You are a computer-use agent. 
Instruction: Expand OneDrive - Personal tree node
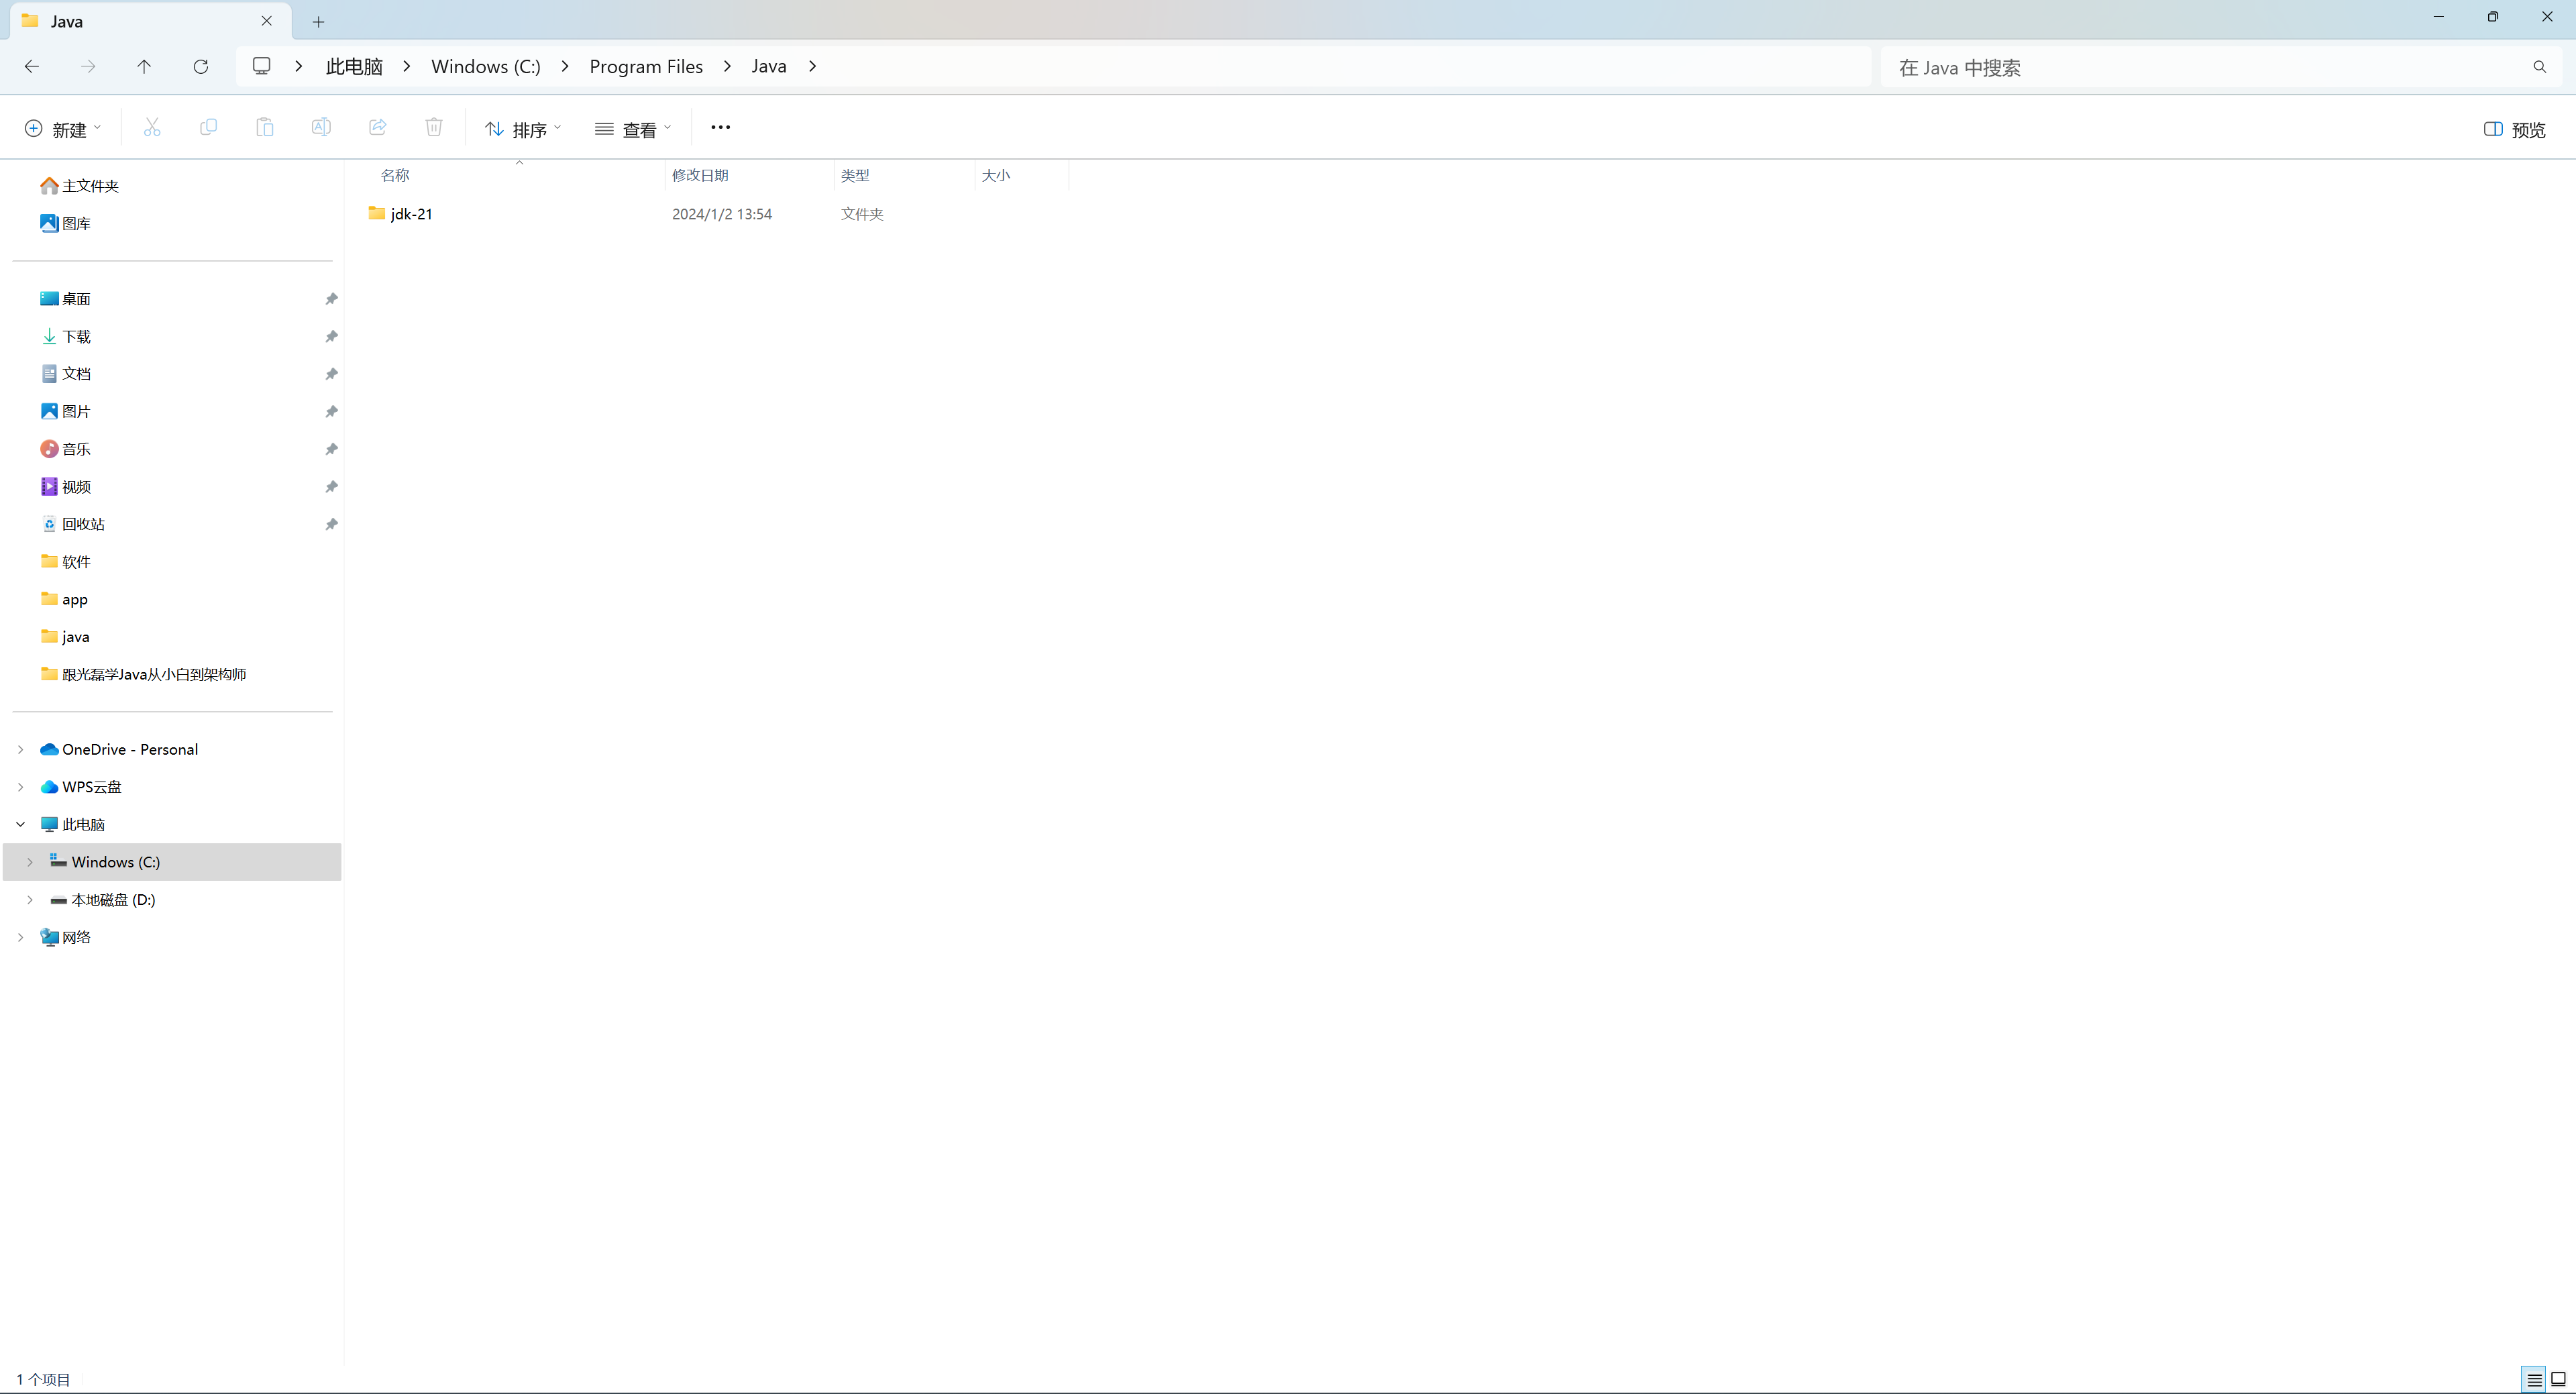pos(20,749)
